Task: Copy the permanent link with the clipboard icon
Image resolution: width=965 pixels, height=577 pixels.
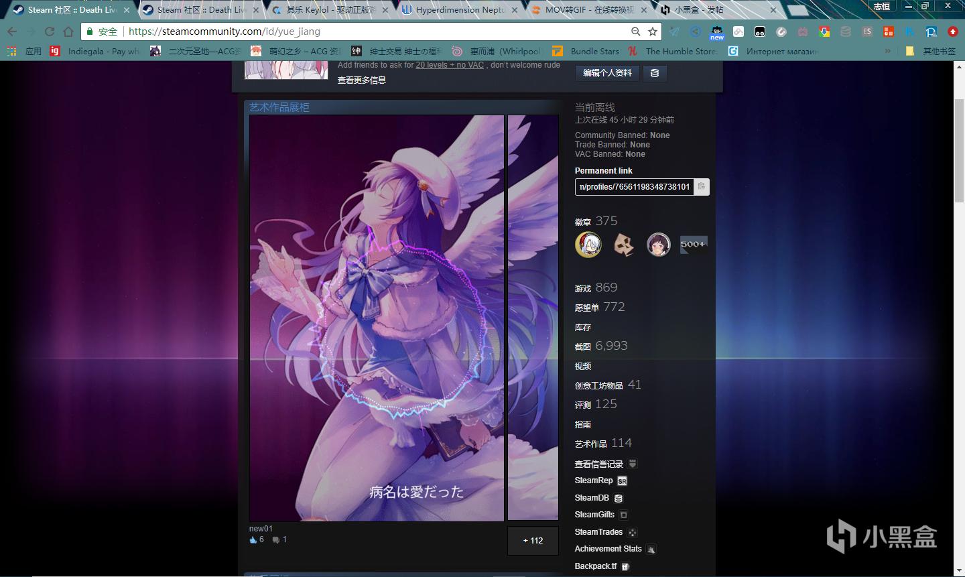Action: tap(700, 187)
